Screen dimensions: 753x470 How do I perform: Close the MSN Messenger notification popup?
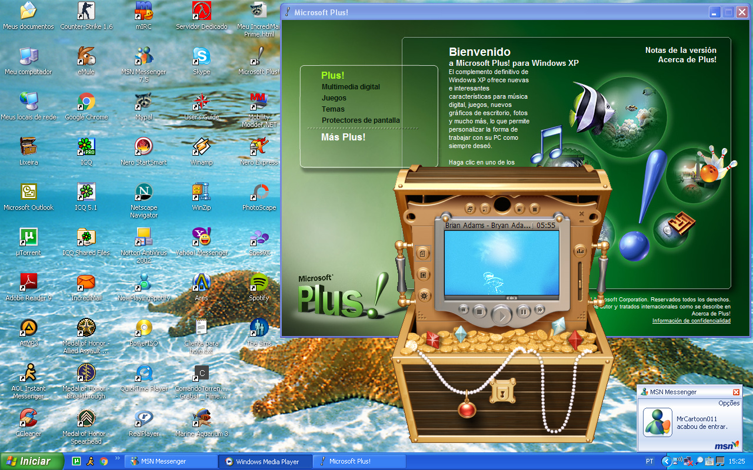coord(736,392)
